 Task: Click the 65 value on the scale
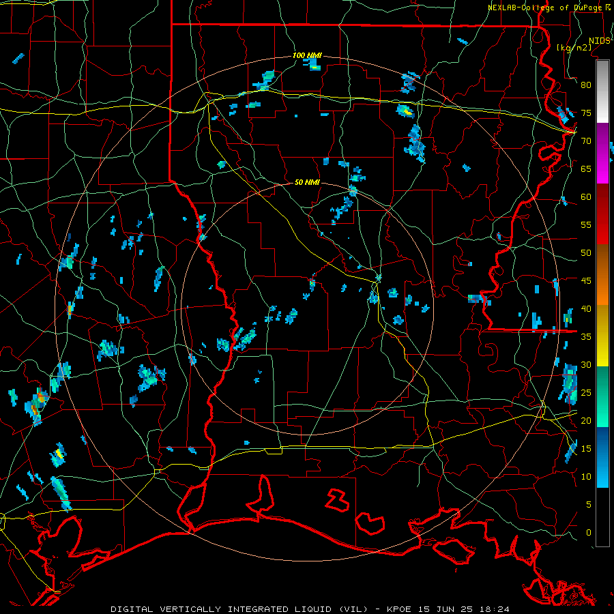tap(586, 169)
